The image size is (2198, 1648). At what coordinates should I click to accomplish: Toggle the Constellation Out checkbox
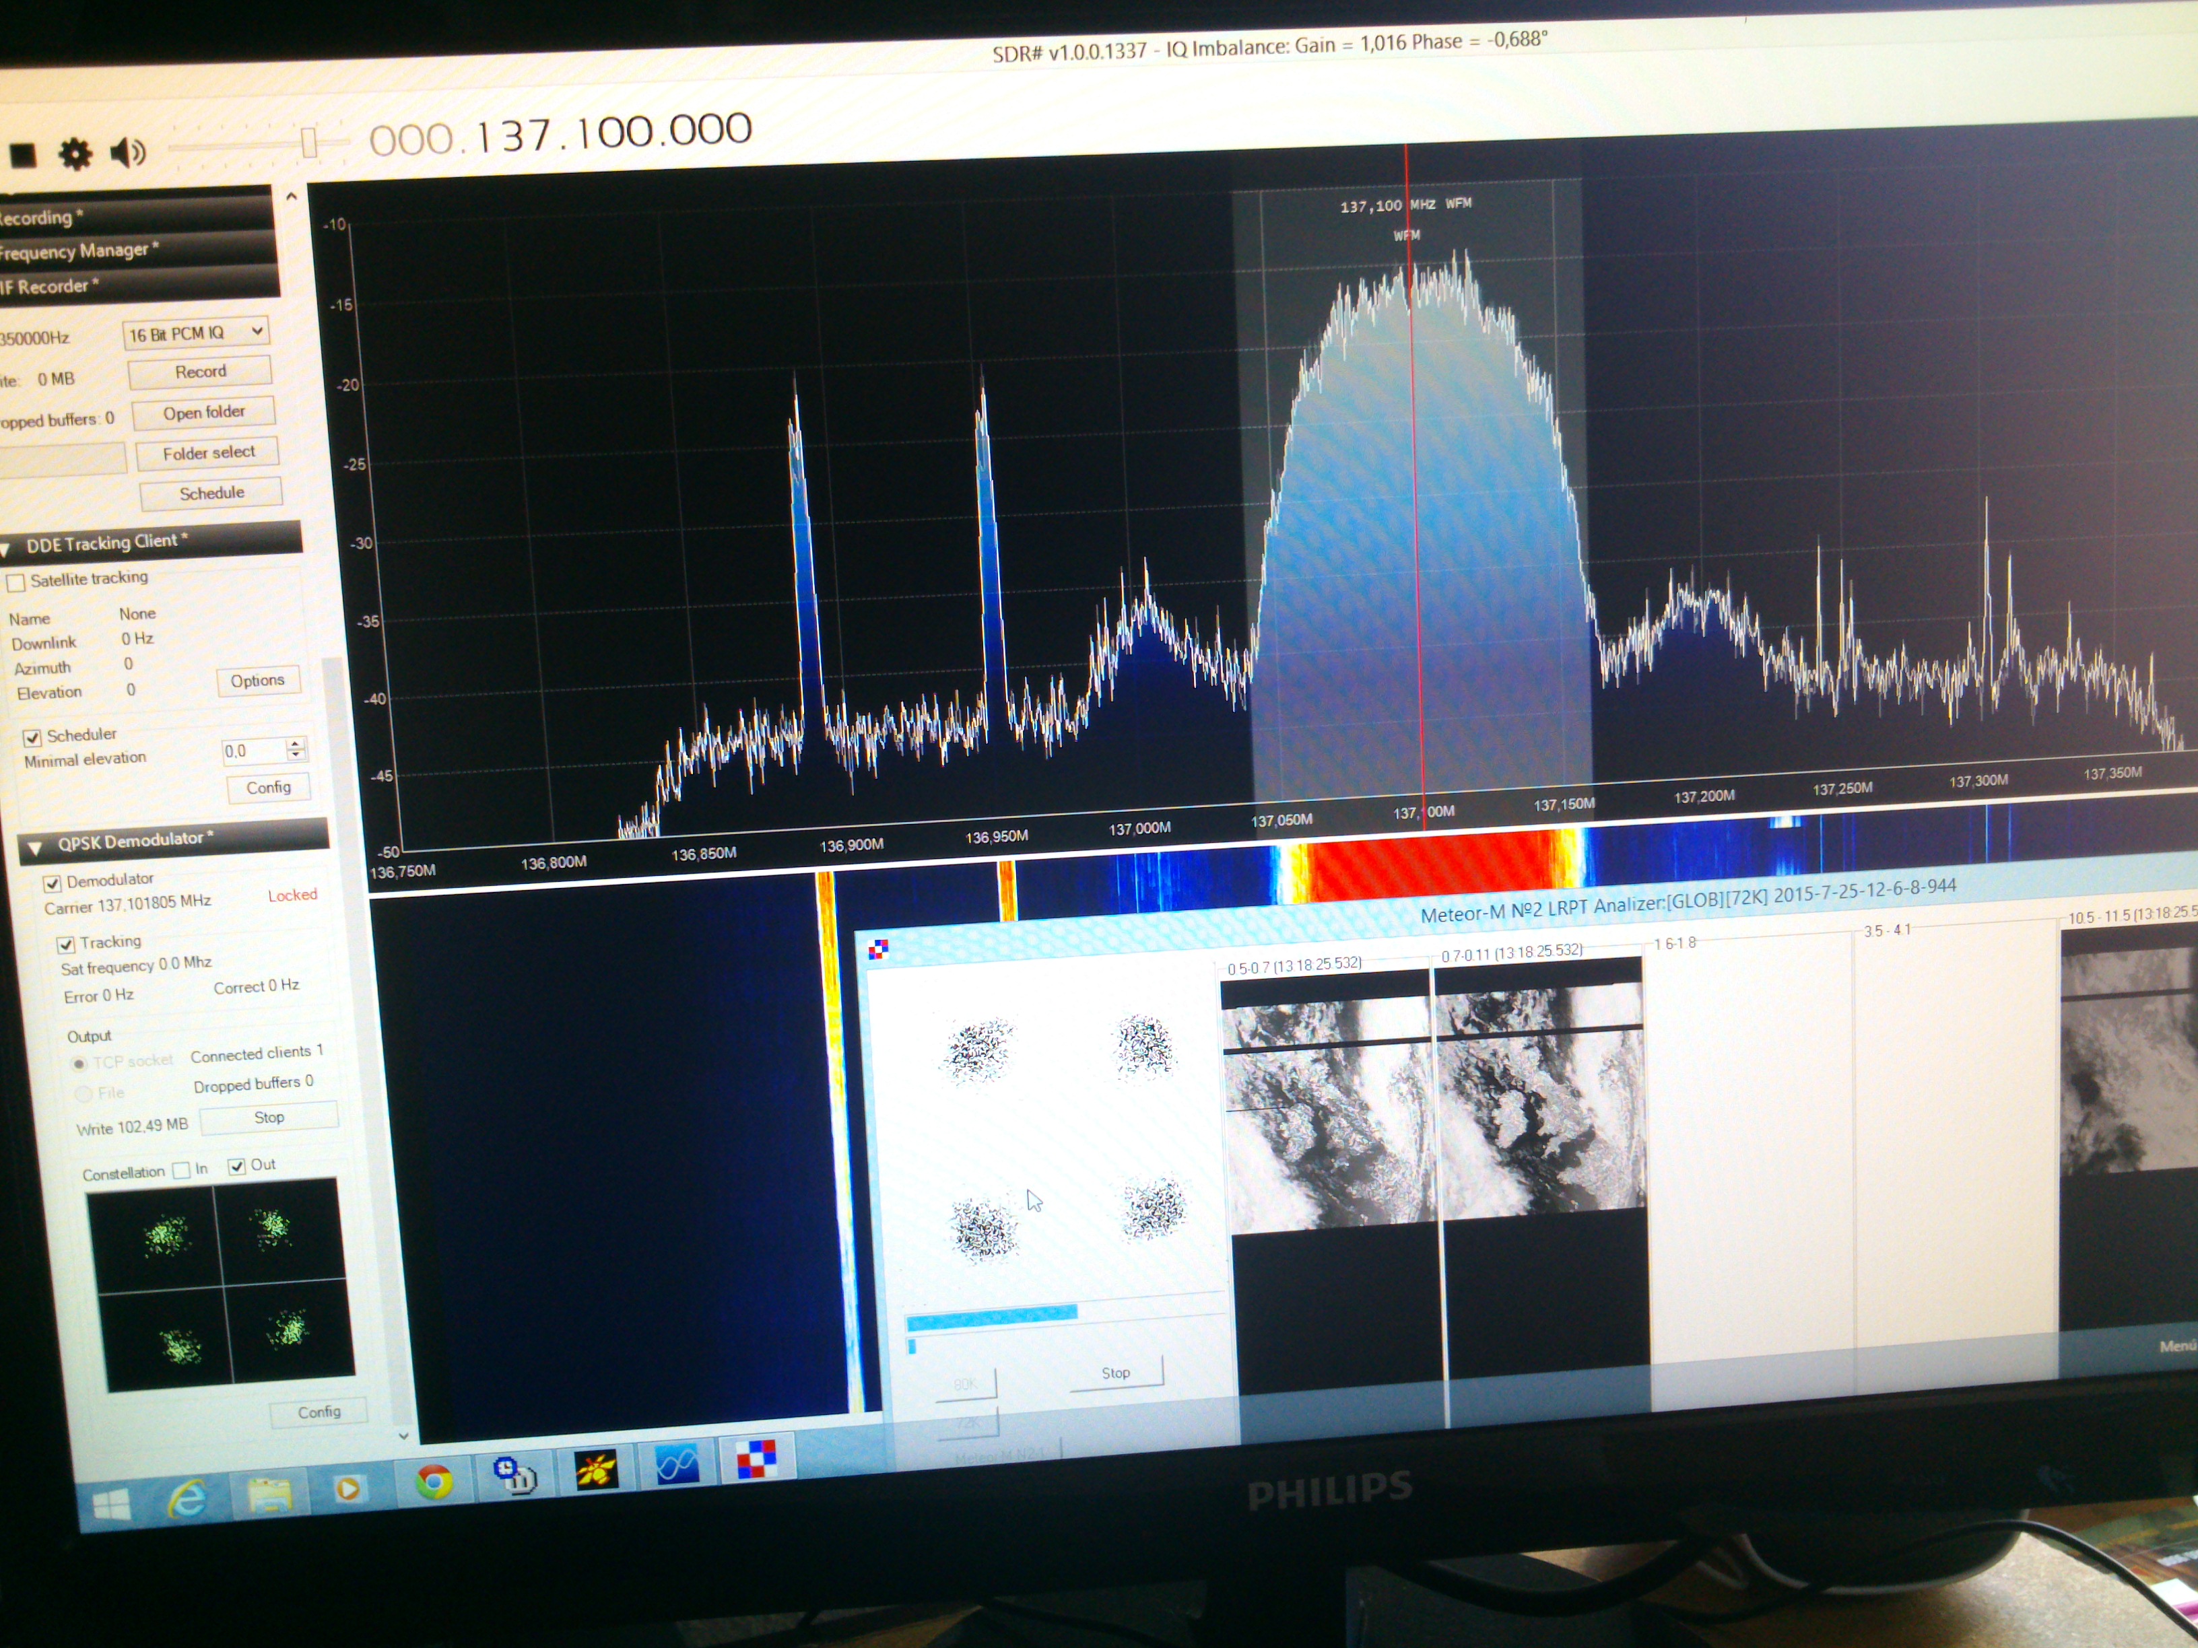click(236, 1166)
